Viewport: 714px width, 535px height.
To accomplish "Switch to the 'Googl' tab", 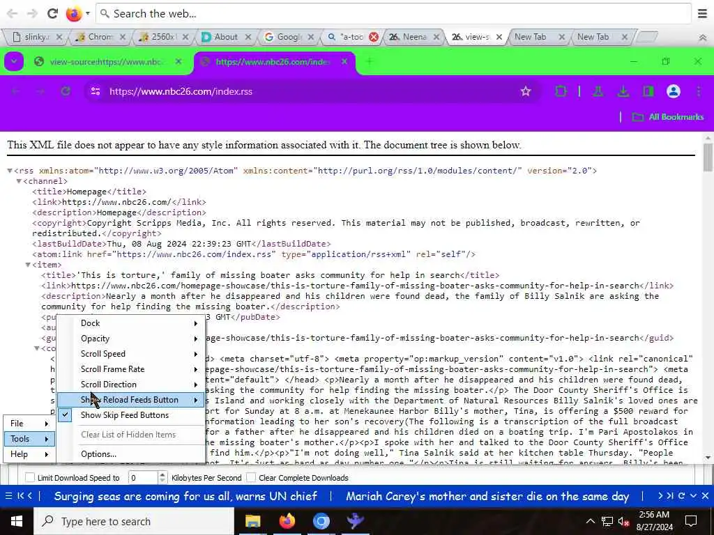I will click(289, 37).
